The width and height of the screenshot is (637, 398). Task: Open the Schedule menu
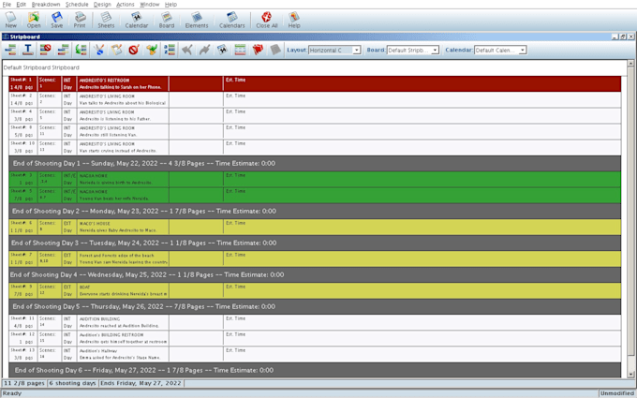pyautogui.click(x=77, y=4)
